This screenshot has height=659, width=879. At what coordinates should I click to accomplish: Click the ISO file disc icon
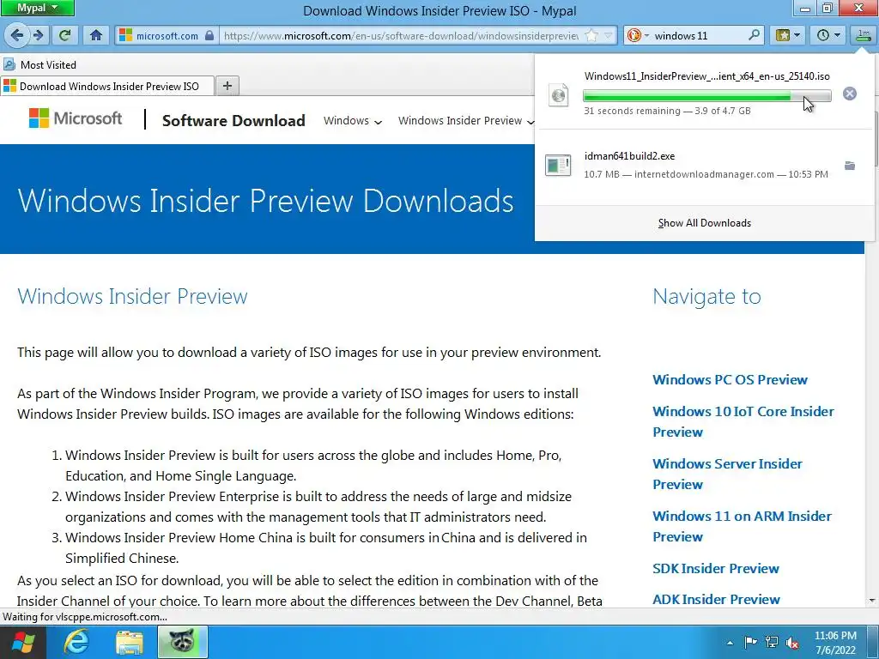coord(558,95)
